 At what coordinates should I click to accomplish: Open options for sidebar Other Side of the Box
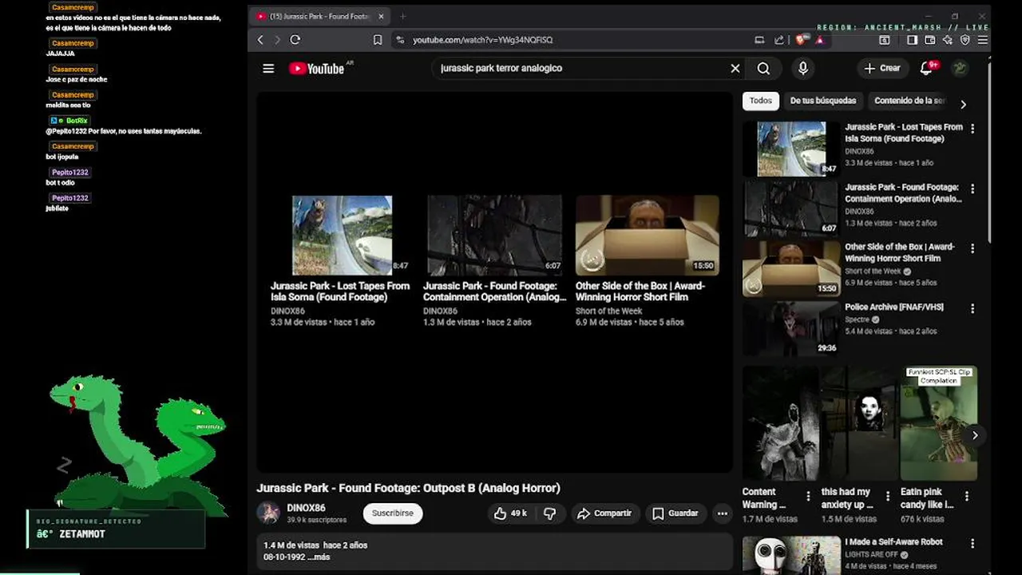click(x=972, y=249)
